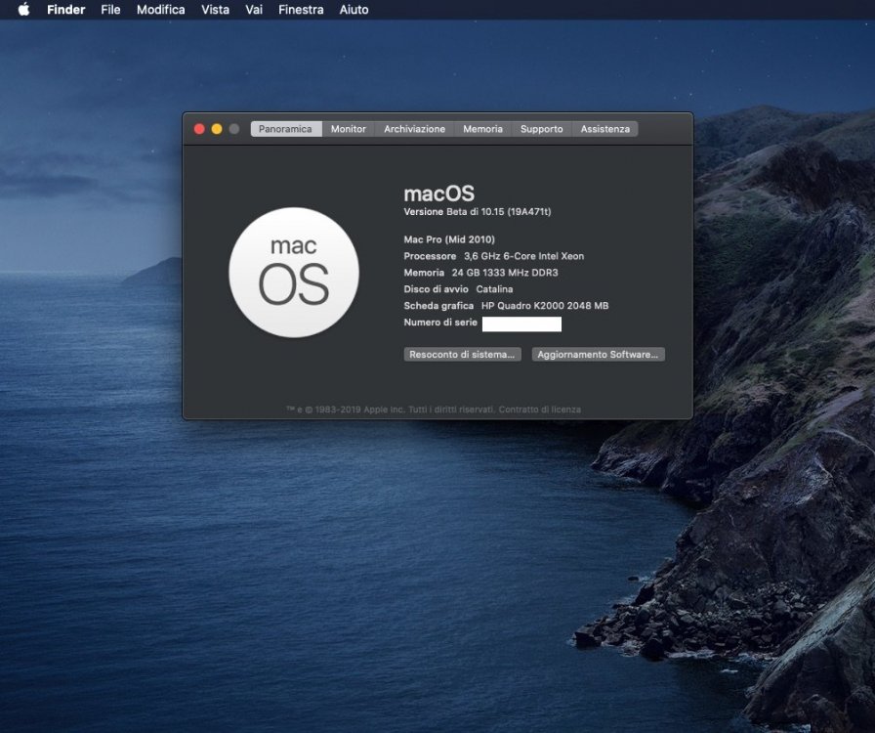
Task: Click the version text 'Versione Beta di 10.15 (19A471t)'
Action: point(478,212)
